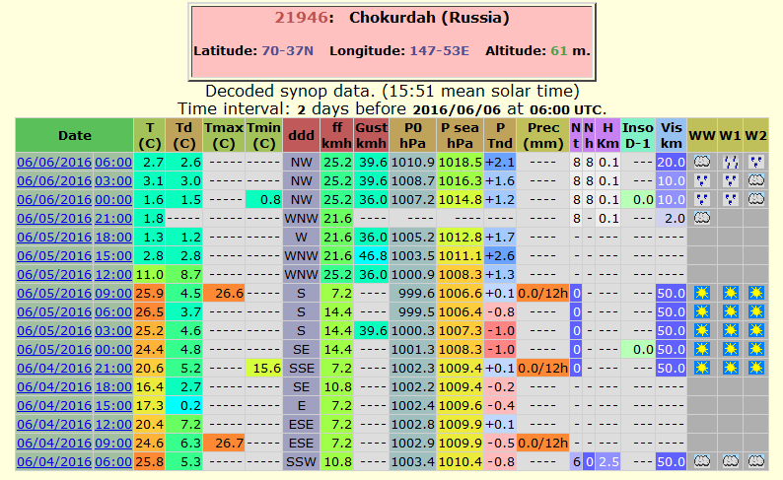Open the 15:00 time link on 06/05/2016
This screenshot has height=480, width=783.
(113, 255)
